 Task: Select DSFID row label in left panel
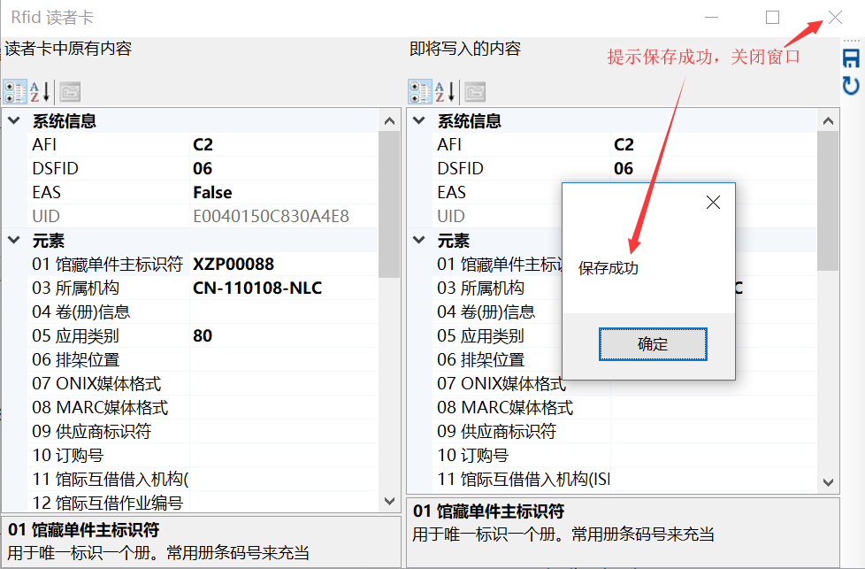55,168
